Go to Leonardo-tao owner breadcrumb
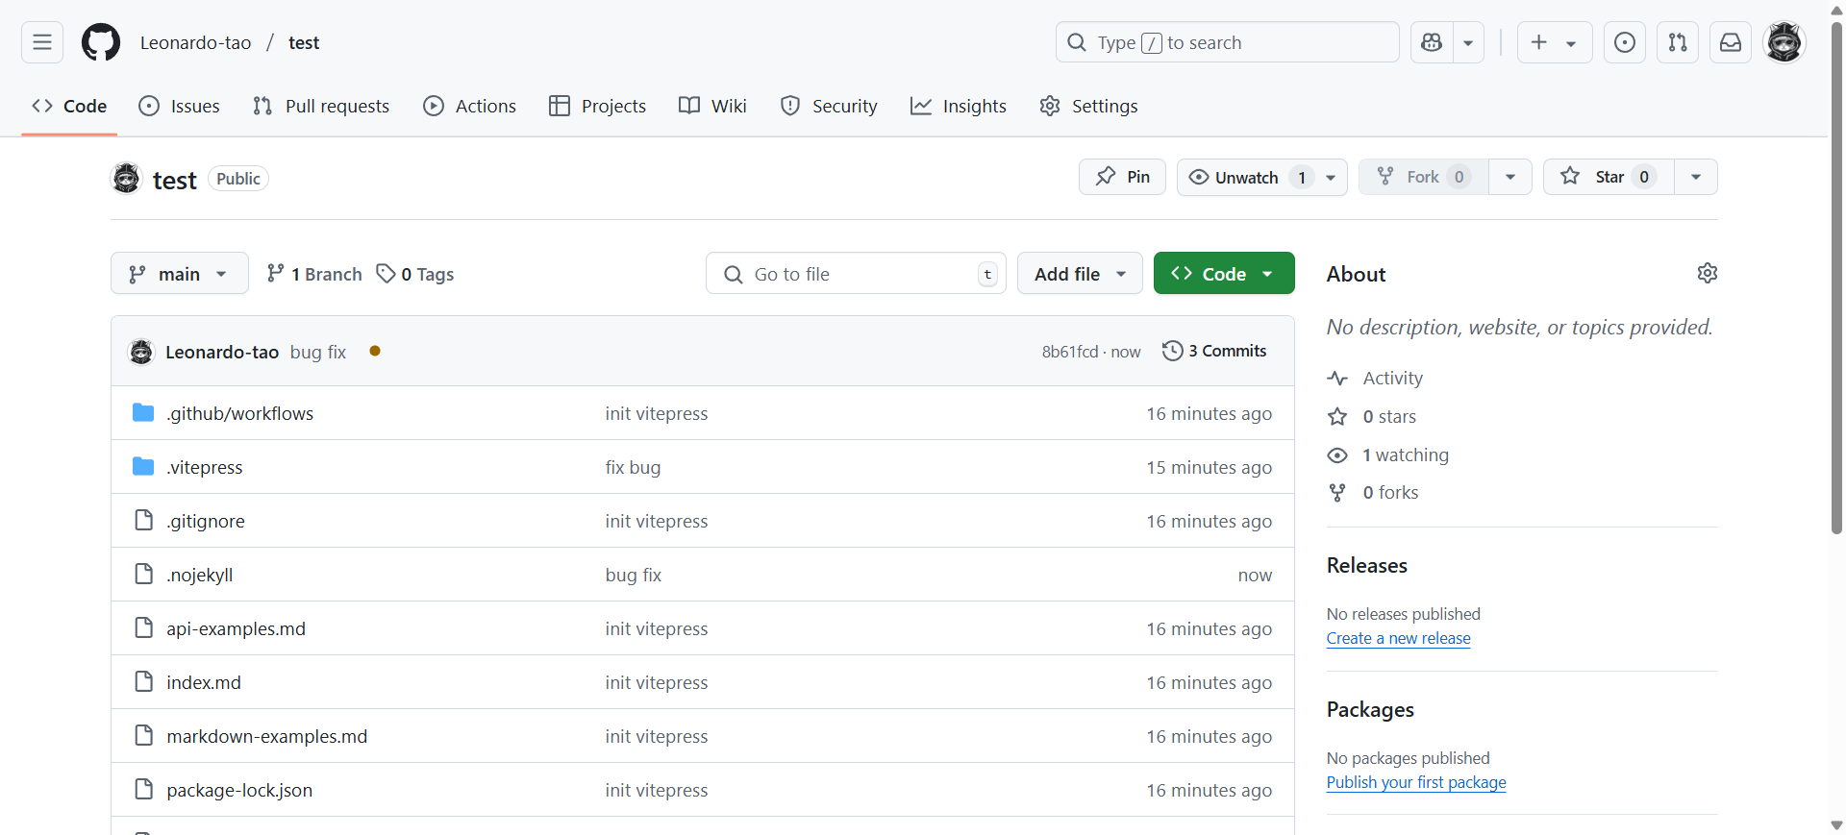The height and width of the screenshot is (835, 1846). click(x=195, y=42)
